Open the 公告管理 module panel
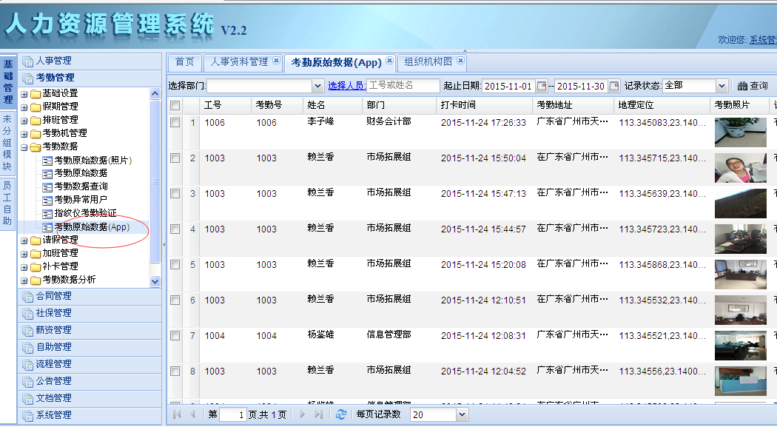Image resolution: width=777 pixels, height=427 pixels. click(x=90, y=381)
